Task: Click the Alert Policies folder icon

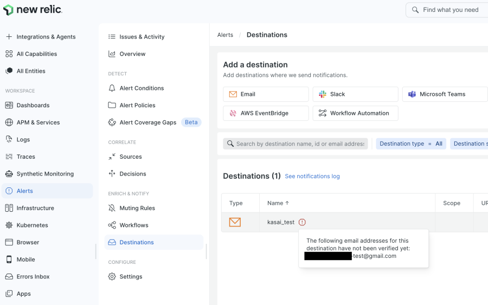Action: [x=112, y=105]
